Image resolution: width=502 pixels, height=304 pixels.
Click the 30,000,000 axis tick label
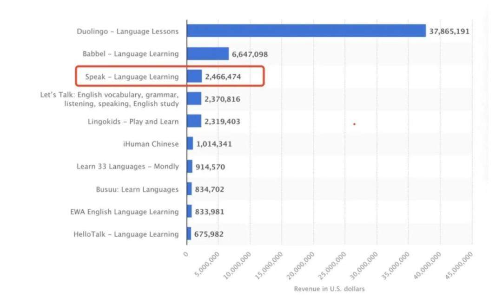coord(363,265)
